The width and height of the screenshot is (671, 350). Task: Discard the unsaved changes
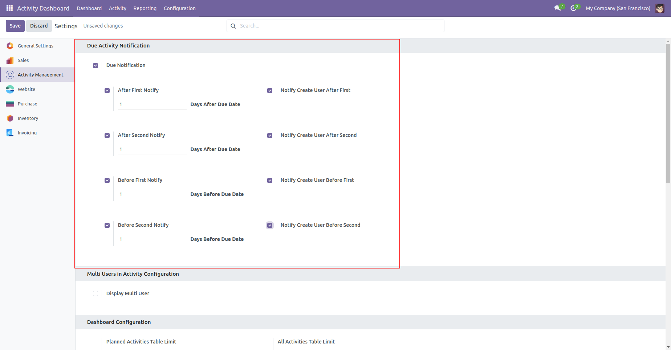39,26
